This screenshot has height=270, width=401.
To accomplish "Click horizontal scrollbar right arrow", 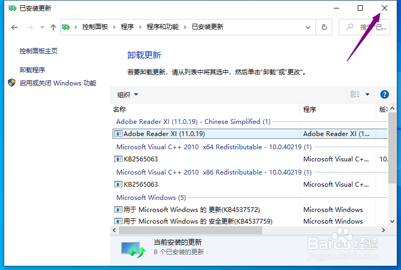I will [384, 230].
